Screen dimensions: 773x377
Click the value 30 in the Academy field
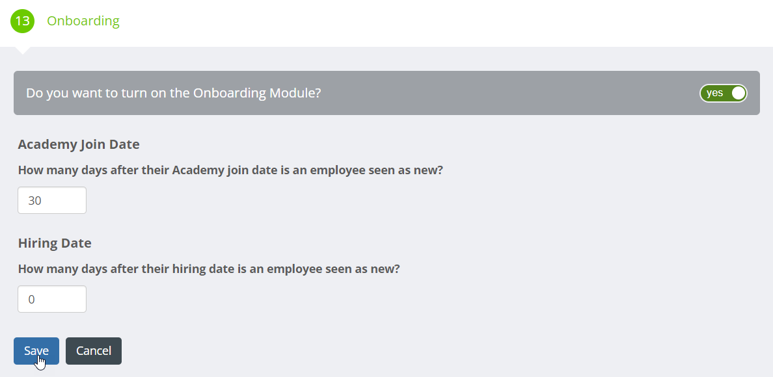(x=34, y=201)
